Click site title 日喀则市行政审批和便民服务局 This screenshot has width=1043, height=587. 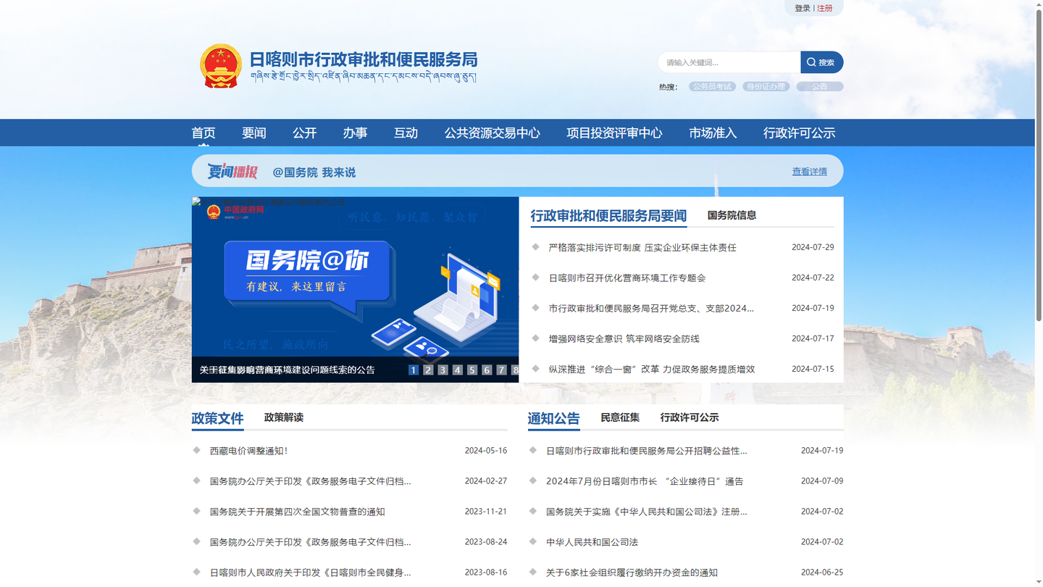click(364, 59)
